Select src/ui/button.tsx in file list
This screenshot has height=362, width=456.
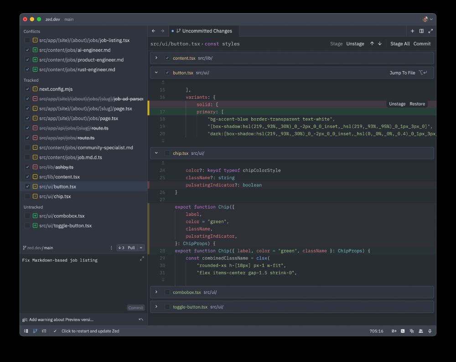click(84, 187)
